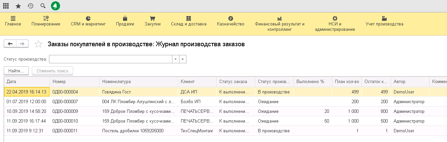Open the Продажи section

pos(125,21)
